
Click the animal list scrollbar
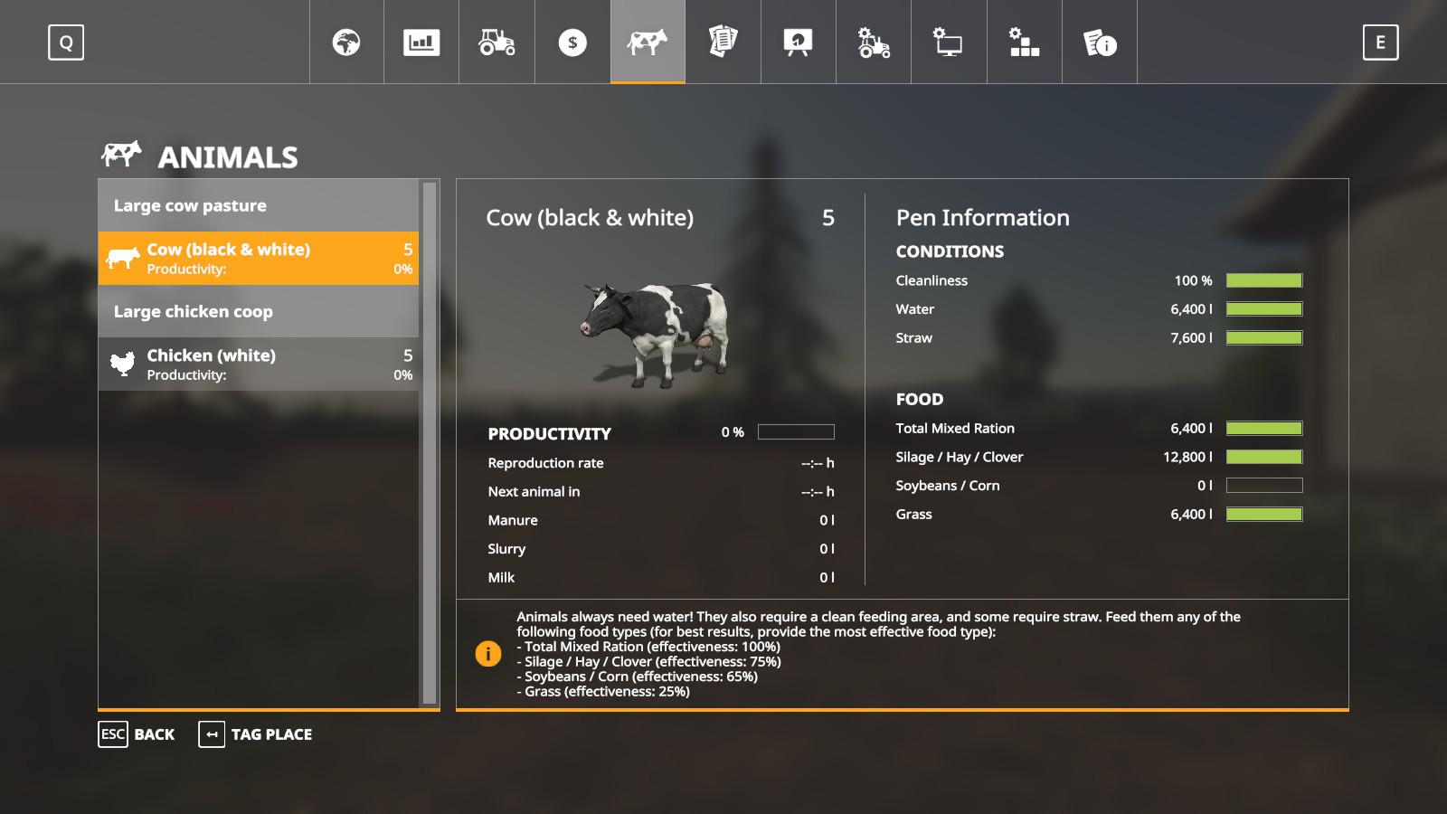click(x=430, y=443)
